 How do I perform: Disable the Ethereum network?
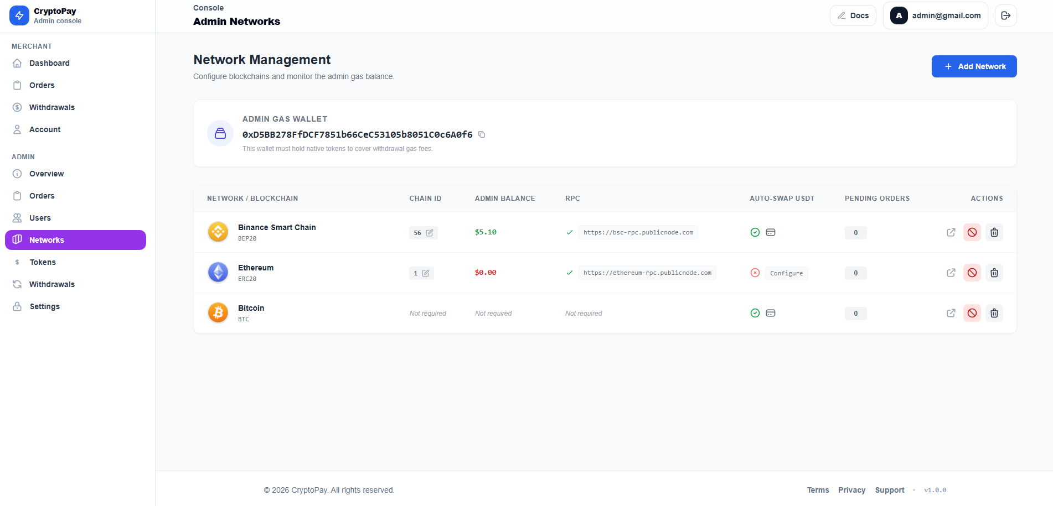pyautogui.click(x=972, y=273)
